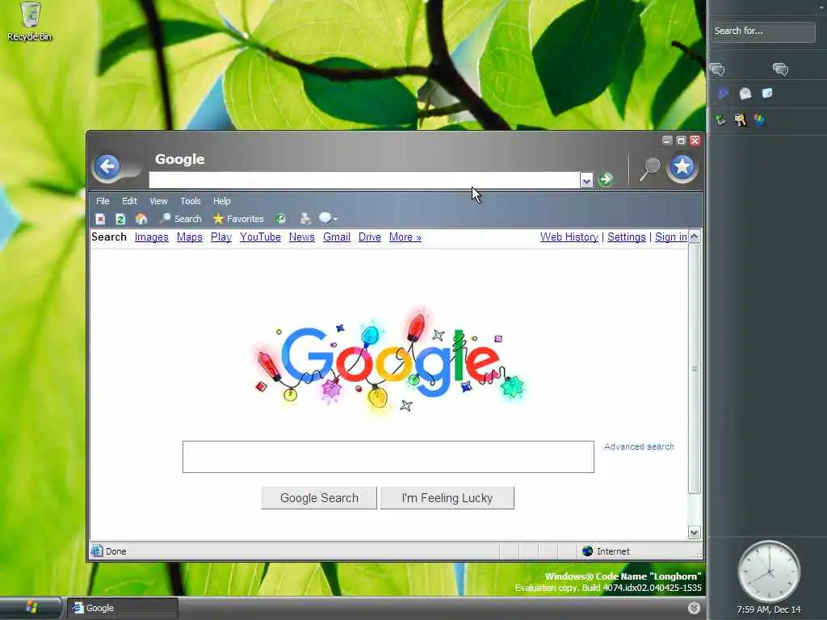Open the Messenger speech bubble dropdown
827x620 pixels.
click(328, 219)
